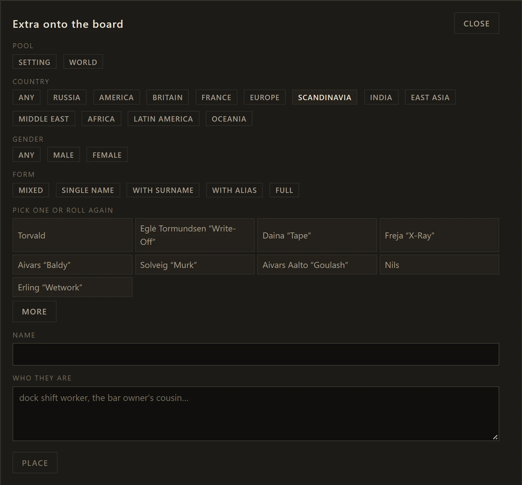Select OCEANIA as country
This screenshot has width=522, height=485.
(x=229, y=119)
